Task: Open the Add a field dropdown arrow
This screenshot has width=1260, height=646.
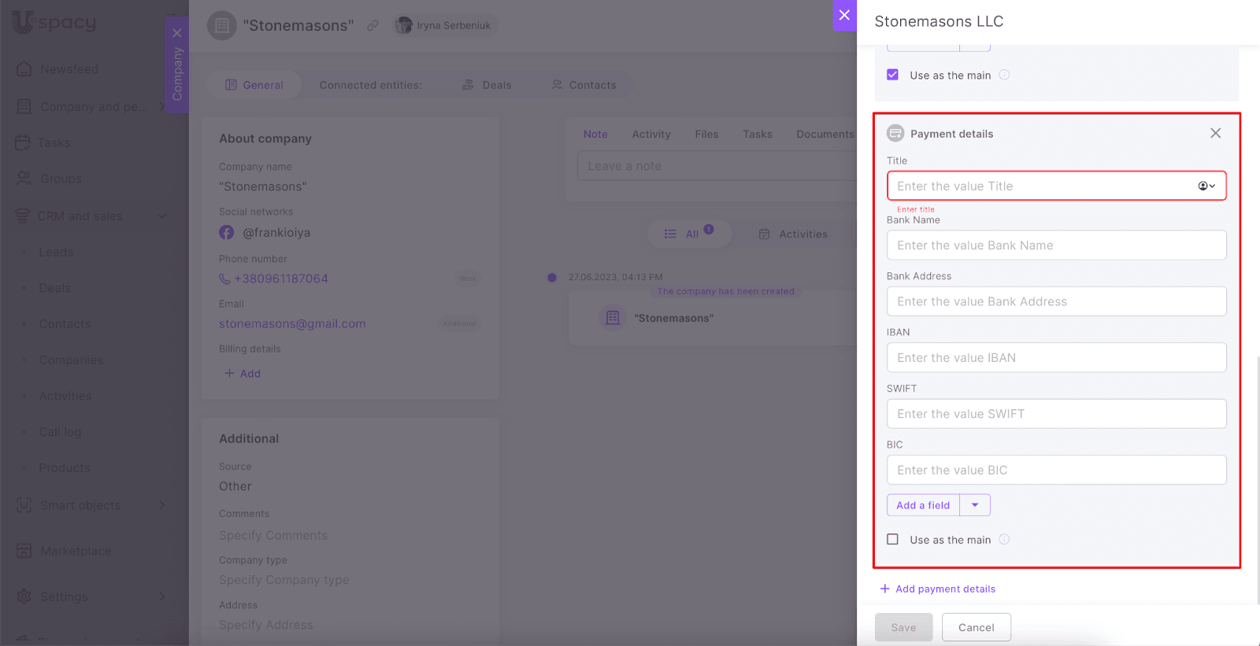Action: tap(975, 505)
